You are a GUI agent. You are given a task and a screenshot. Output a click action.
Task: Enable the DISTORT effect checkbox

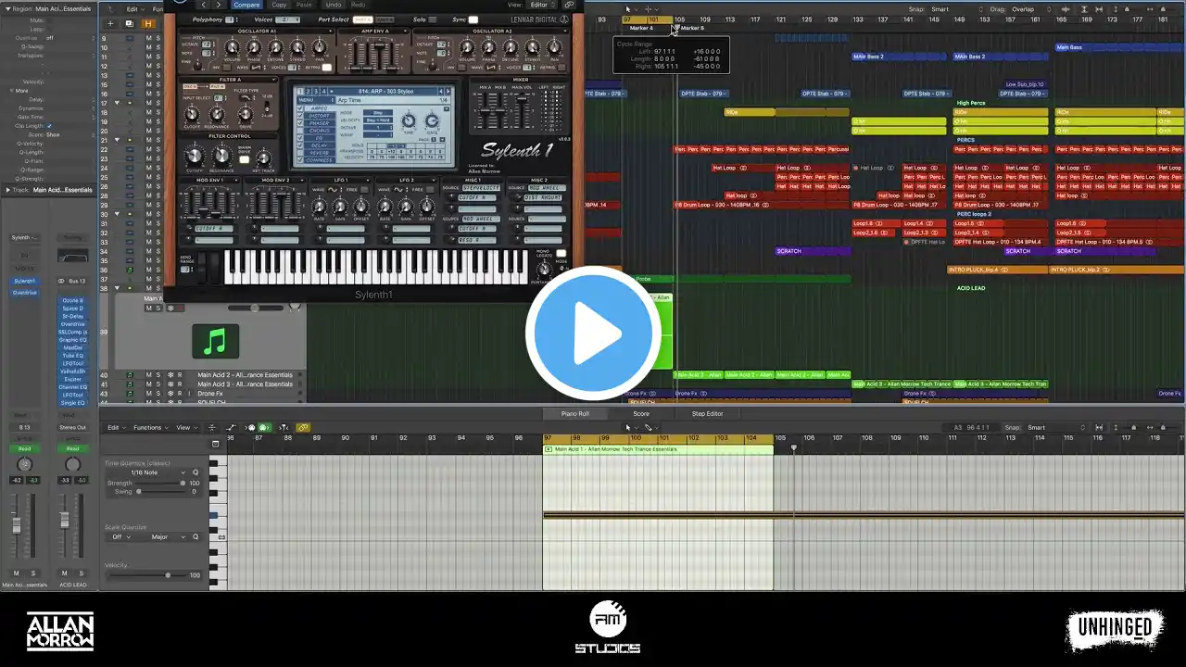pyautogui.click(x=300, y=116)
